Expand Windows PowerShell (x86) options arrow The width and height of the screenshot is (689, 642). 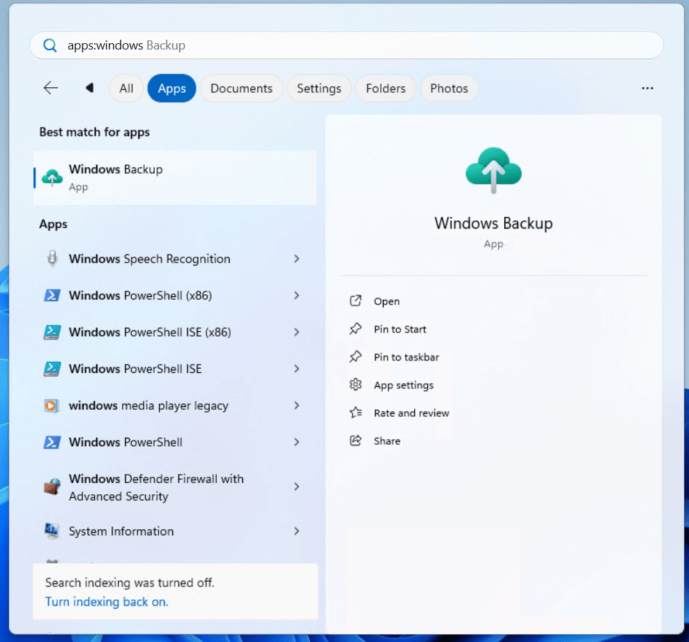coord(296,296)
